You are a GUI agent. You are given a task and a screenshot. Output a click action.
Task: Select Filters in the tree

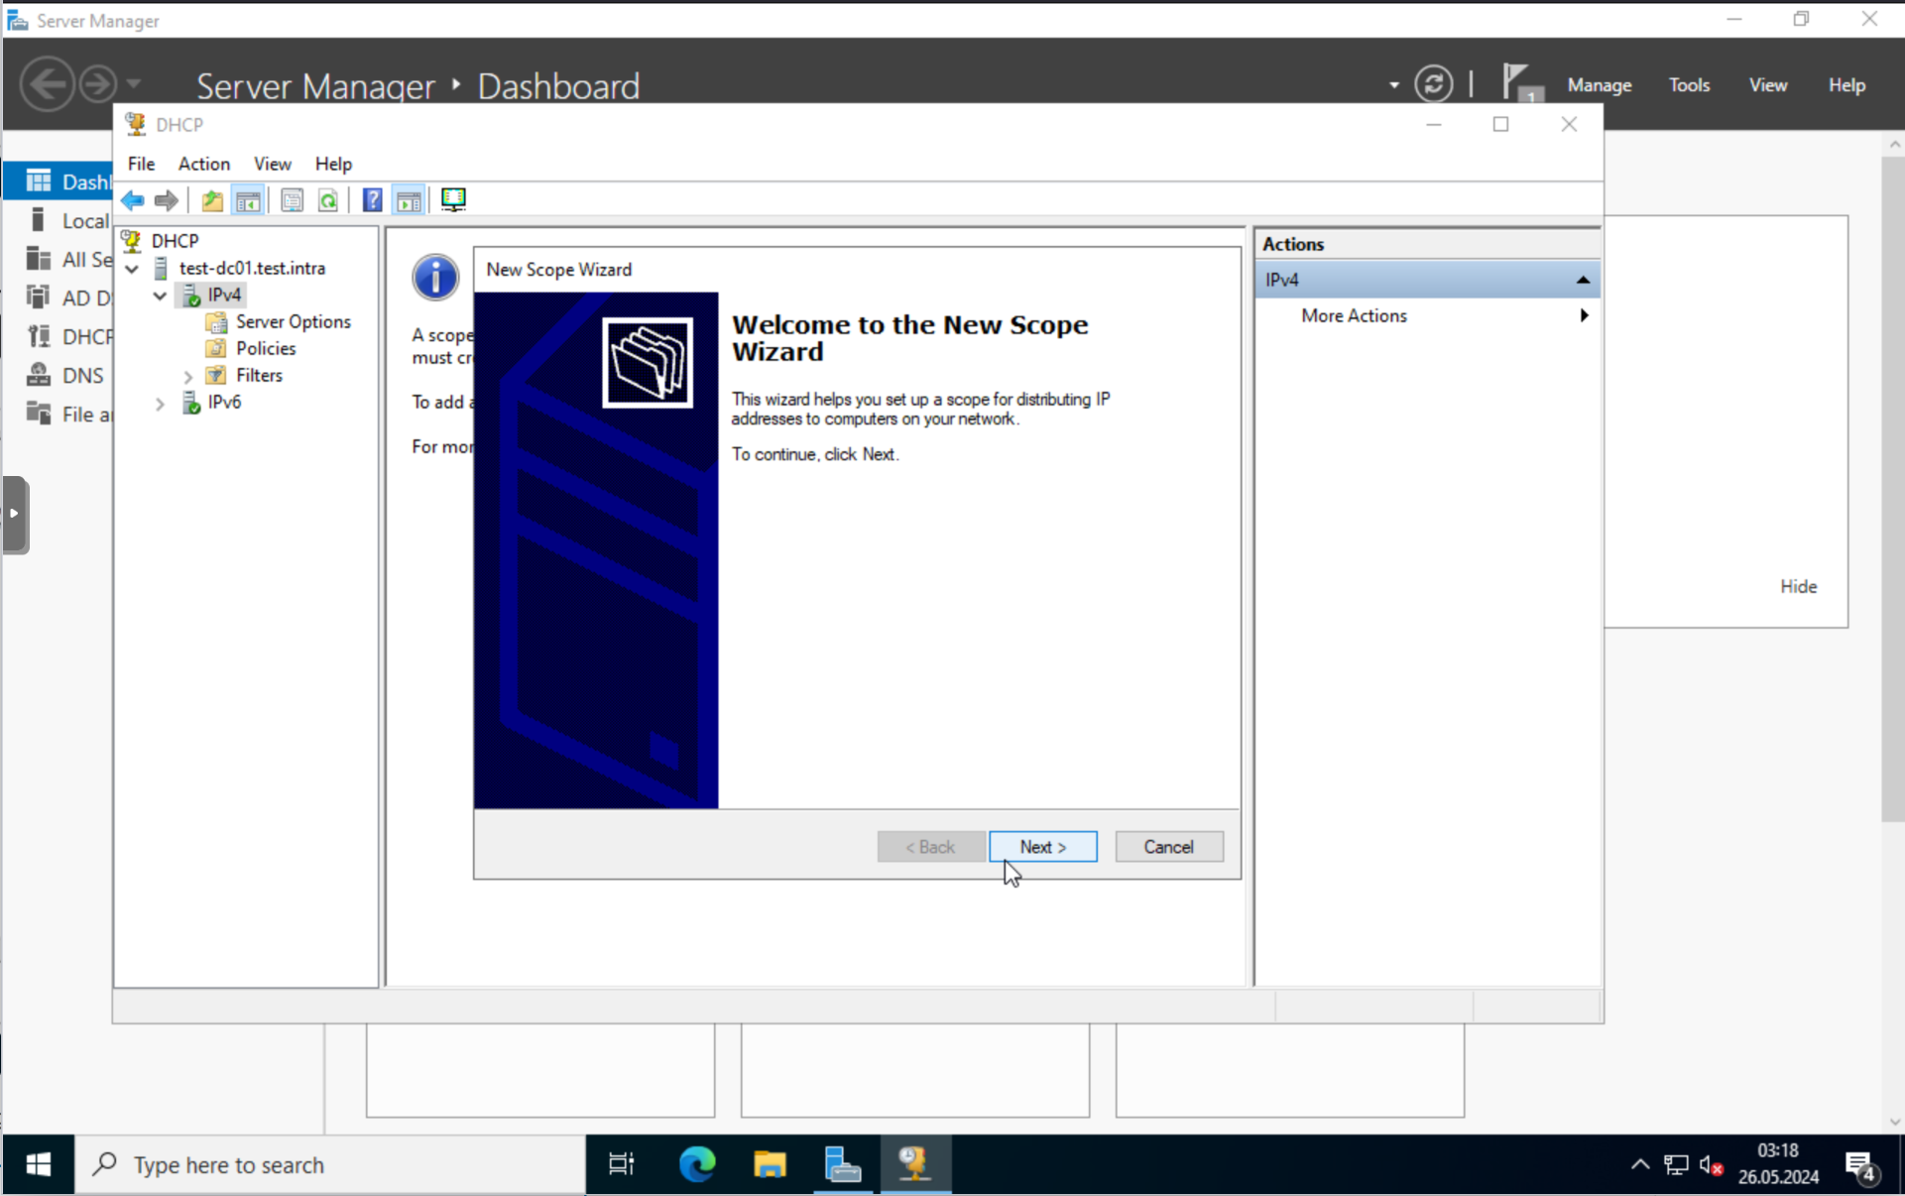[259, 376]
